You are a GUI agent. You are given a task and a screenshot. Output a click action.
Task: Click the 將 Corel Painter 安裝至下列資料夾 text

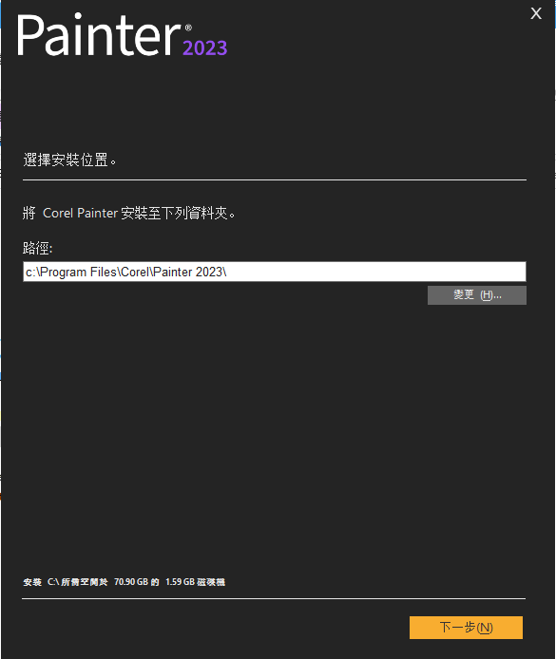[129, 213]
